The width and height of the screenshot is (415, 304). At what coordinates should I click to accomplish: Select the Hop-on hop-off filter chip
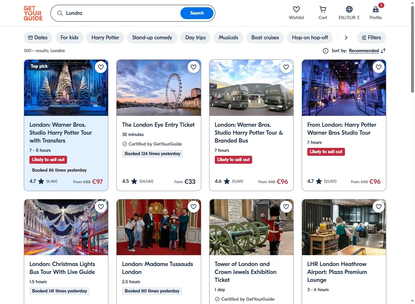click(x=310, y=38)
